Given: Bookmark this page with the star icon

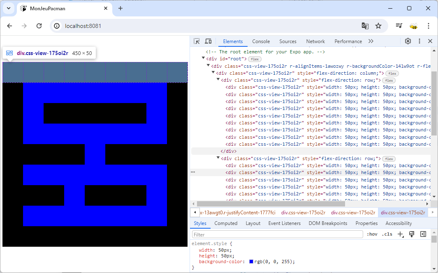Looking at the screenshot, I should click(378, 26).
